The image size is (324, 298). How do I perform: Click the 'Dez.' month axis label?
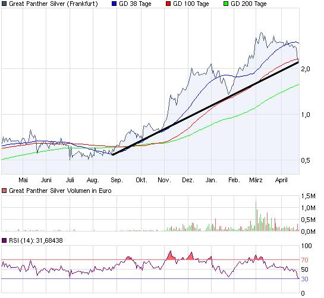point(188,180)
